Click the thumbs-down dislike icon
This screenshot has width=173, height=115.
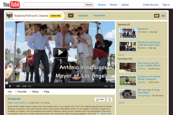109,99
